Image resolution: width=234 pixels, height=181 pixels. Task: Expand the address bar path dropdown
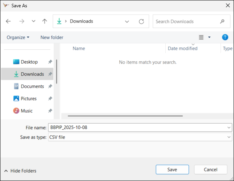127,21
